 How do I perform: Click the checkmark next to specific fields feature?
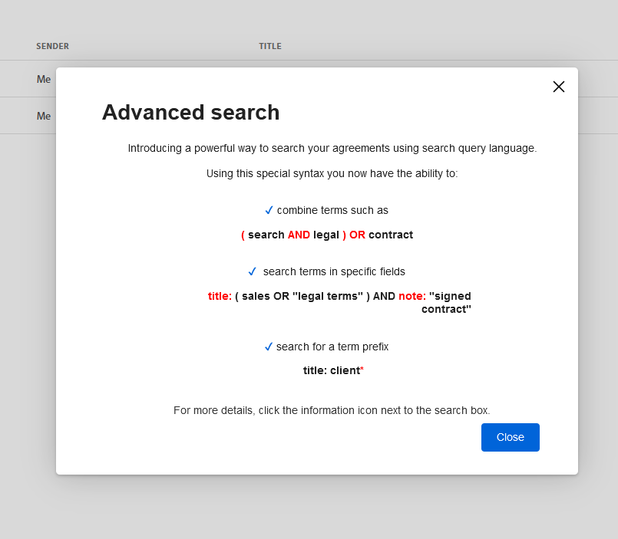252,271
